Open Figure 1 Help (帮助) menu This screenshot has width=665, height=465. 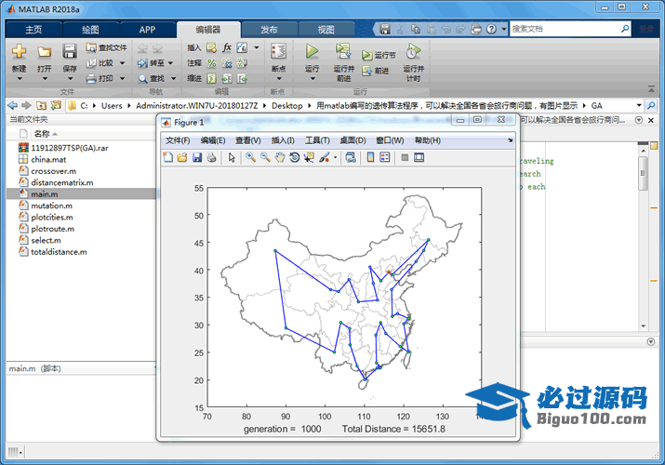428,140
